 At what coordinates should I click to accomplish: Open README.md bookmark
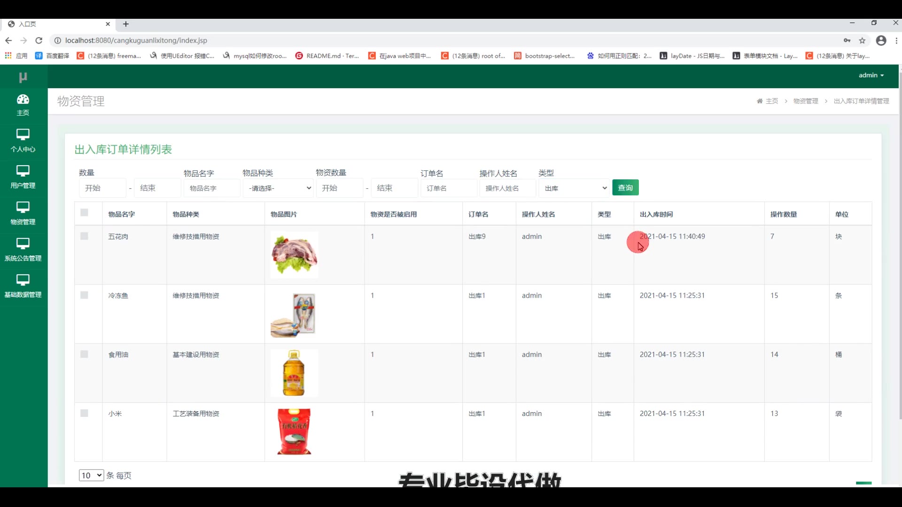pyautogui.click(x=327, y=56)
